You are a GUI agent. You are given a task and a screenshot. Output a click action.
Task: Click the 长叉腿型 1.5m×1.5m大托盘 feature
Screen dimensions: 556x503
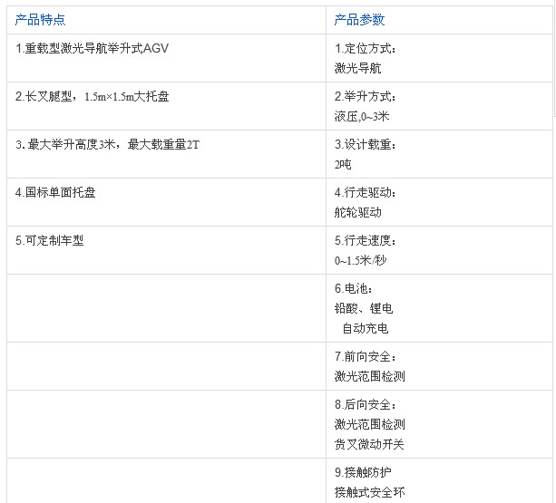click(92, 96)
